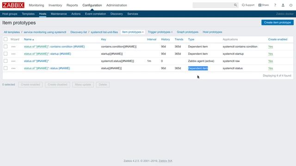Viewport: 296px width, 166px height.
Task: Click in the top search field
Action: (x=213, y=5)
